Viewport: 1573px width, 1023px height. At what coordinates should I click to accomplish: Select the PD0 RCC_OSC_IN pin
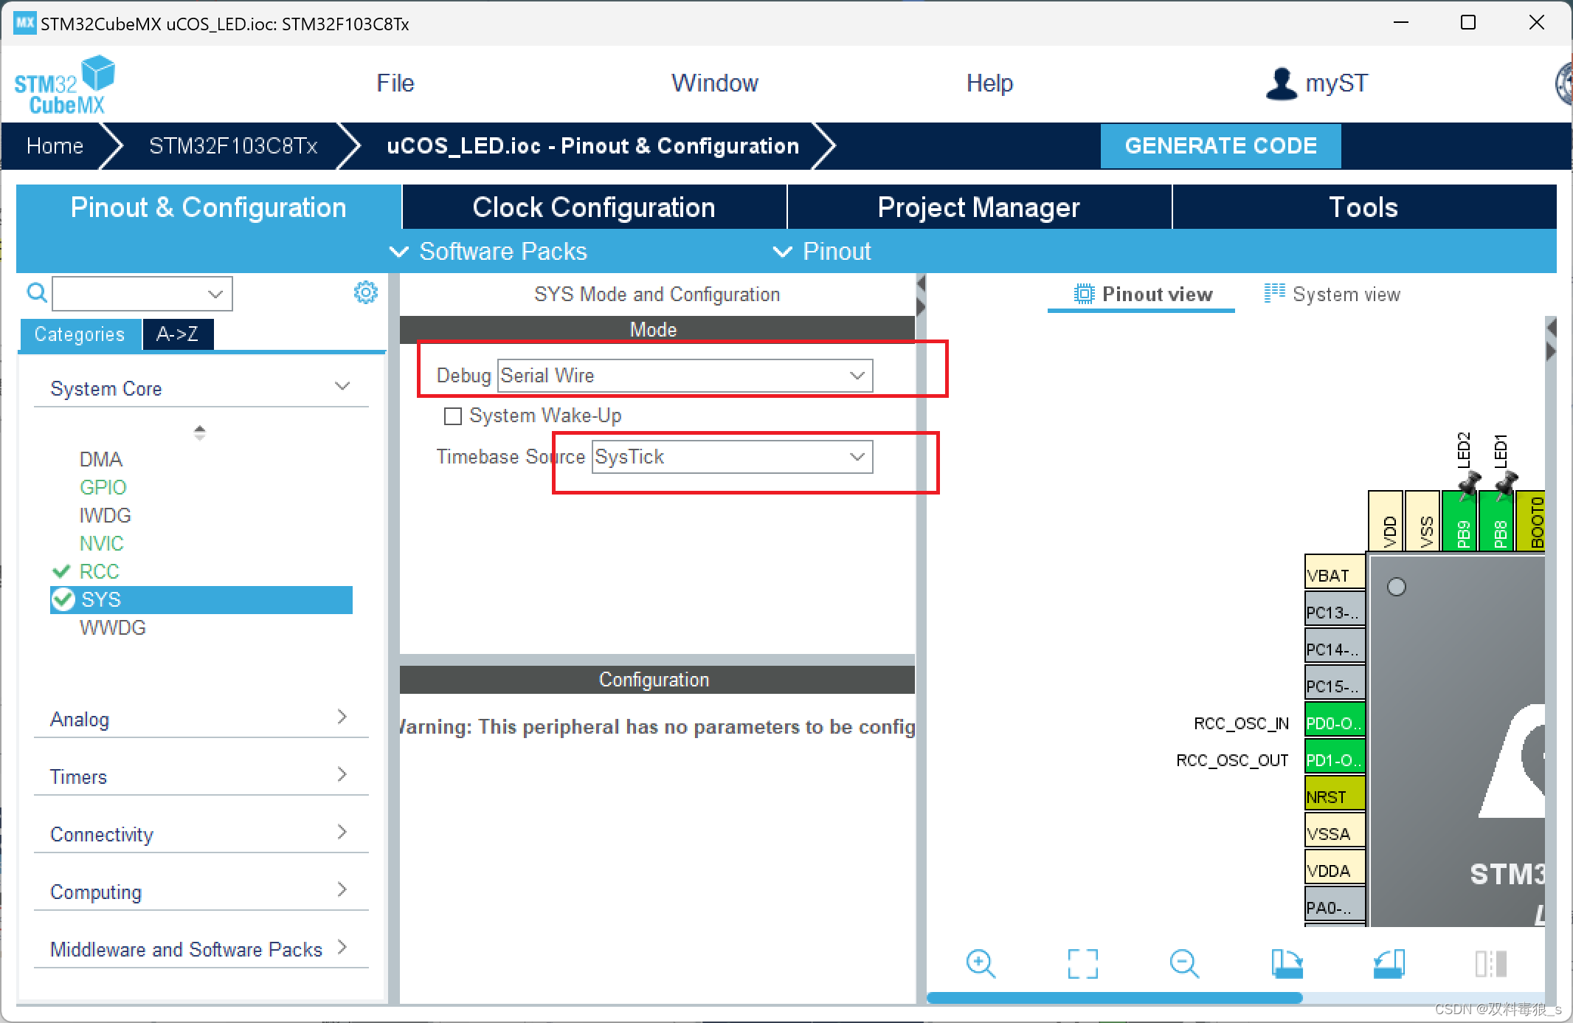[1335, 720]
